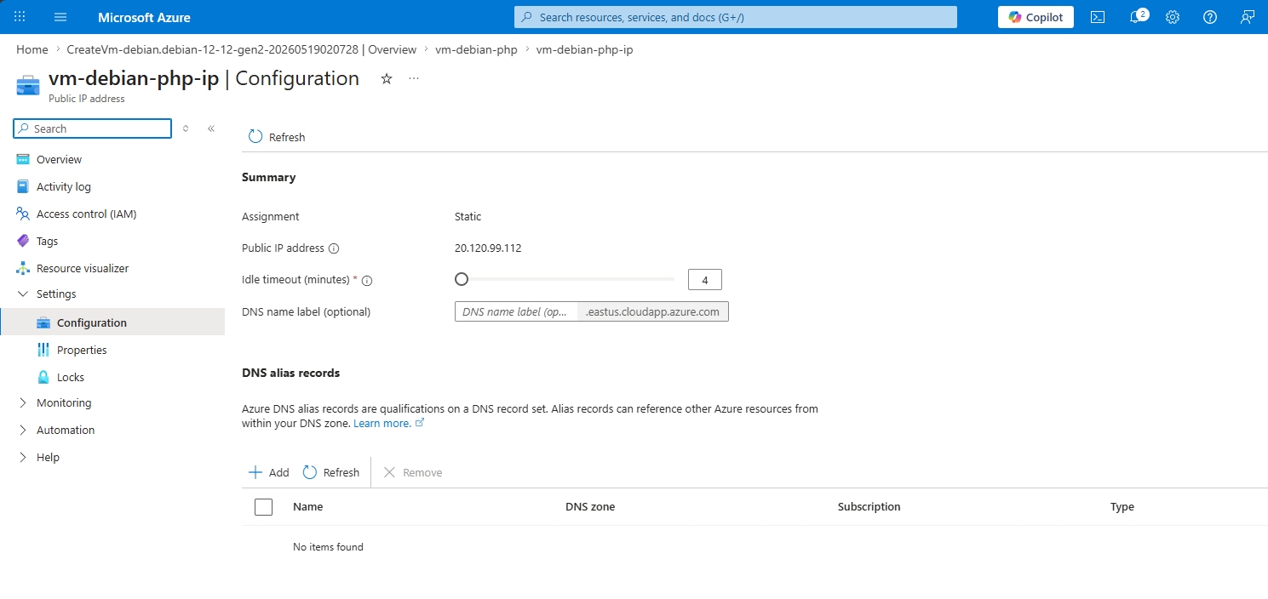Click the Public IP address resource icon
1268x599 pixels.
(28, 85)
